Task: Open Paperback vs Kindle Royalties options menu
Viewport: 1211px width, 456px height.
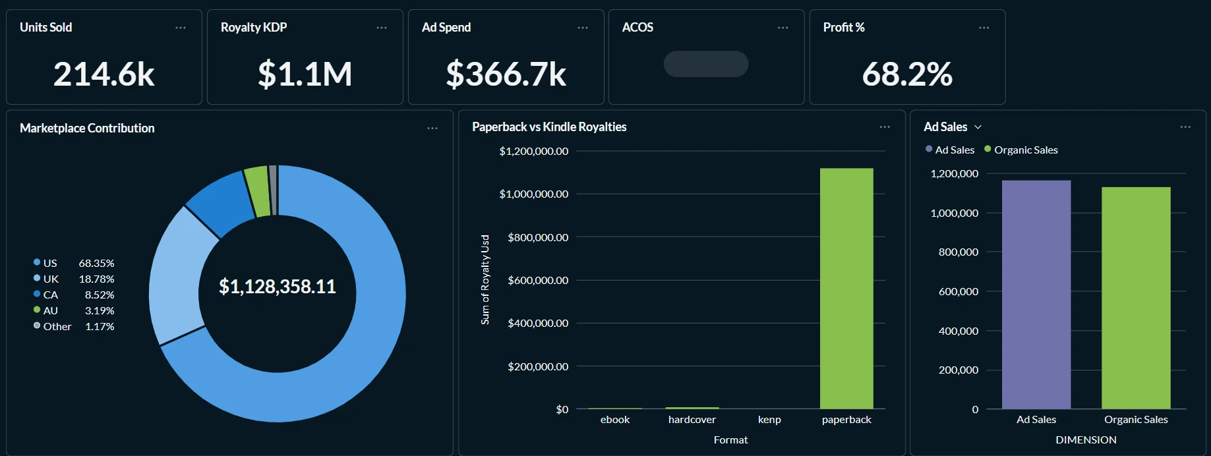Action: (885, 127)
